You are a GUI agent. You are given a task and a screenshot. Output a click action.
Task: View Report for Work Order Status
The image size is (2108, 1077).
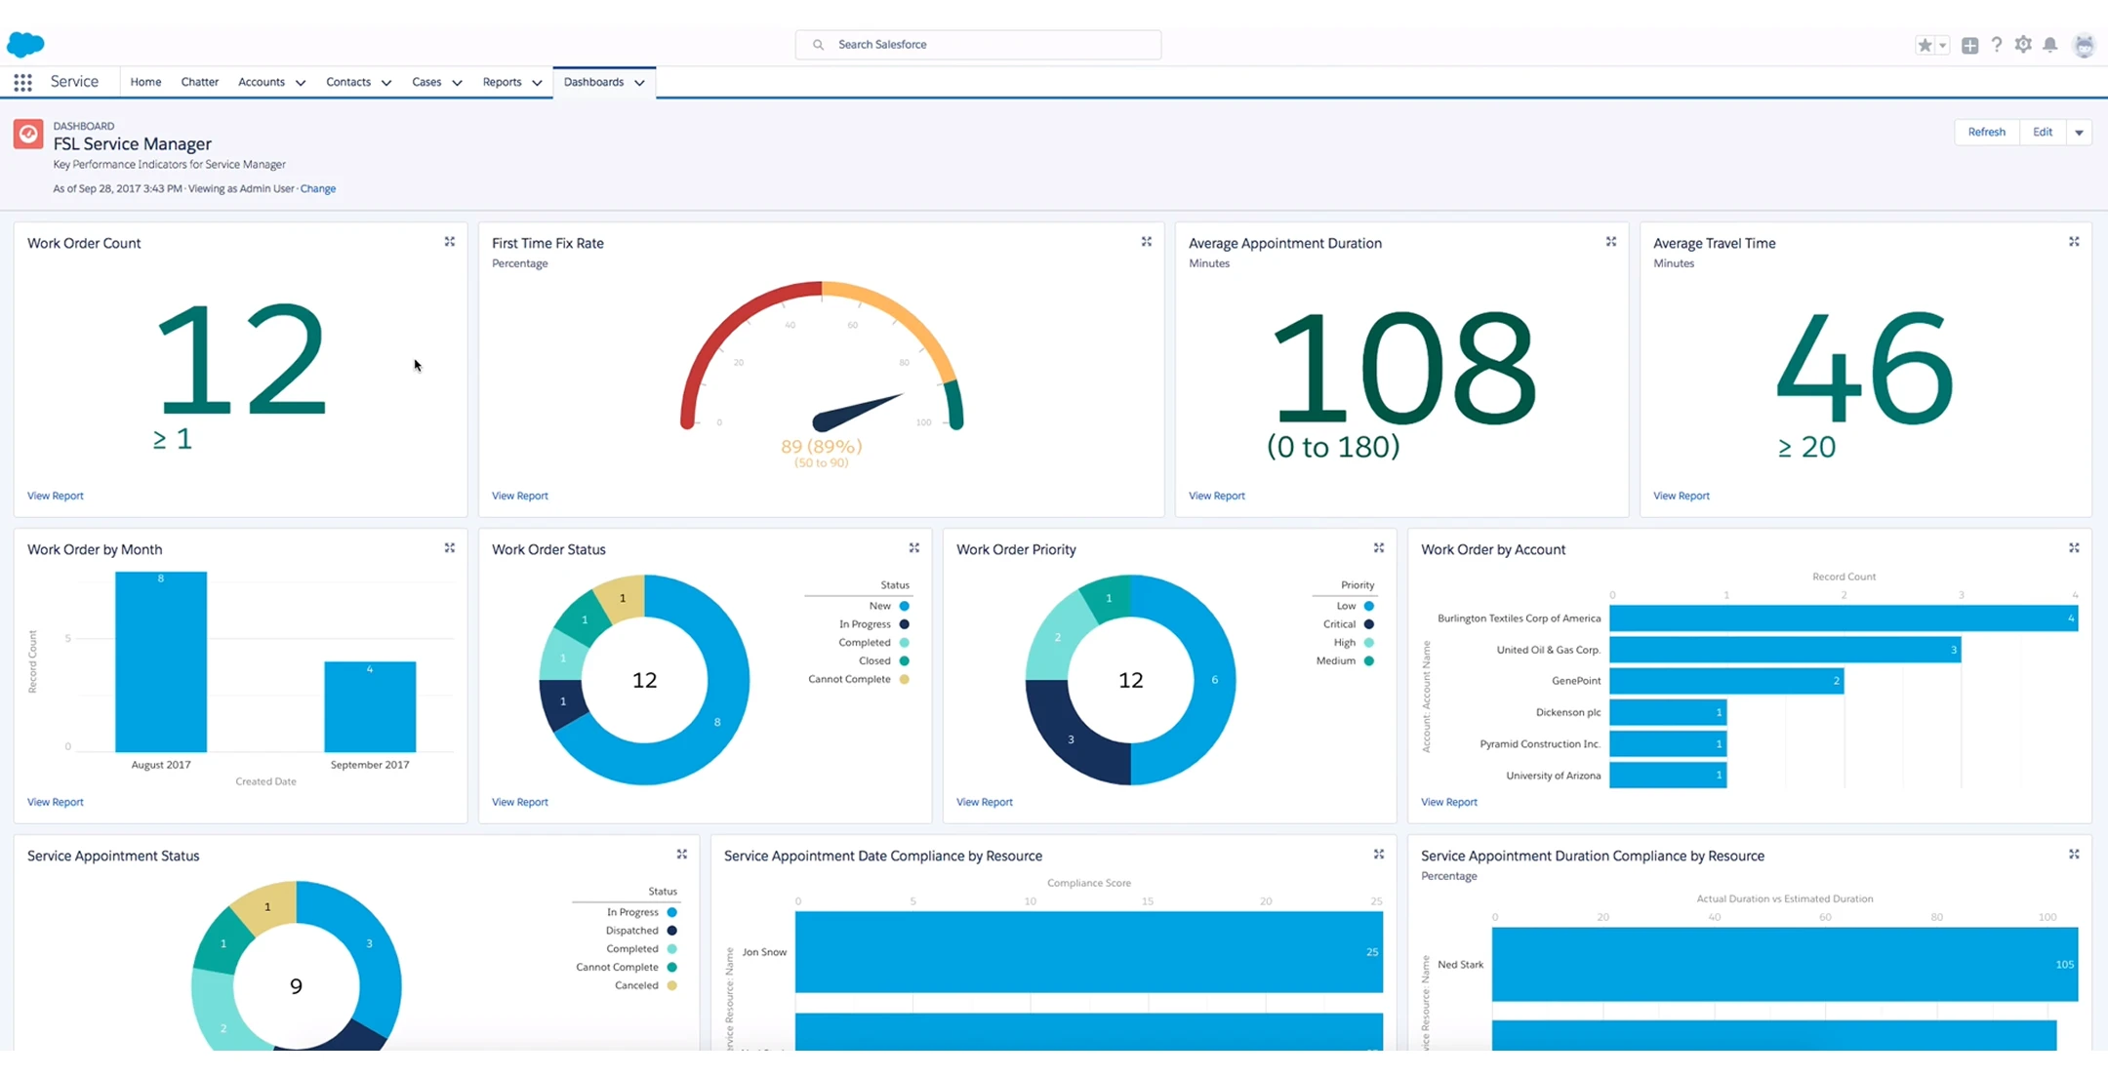[520, 802]
